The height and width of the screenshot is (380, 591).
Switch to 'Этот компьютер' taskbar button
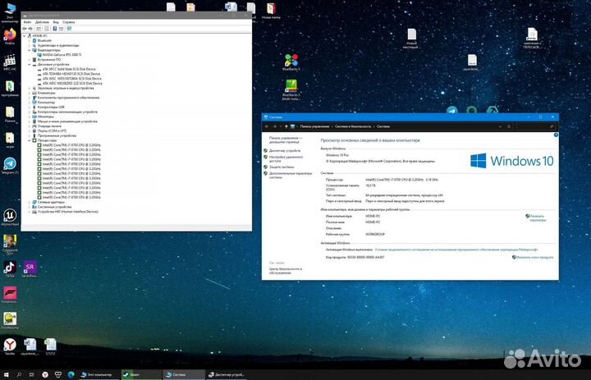(99, 375)
